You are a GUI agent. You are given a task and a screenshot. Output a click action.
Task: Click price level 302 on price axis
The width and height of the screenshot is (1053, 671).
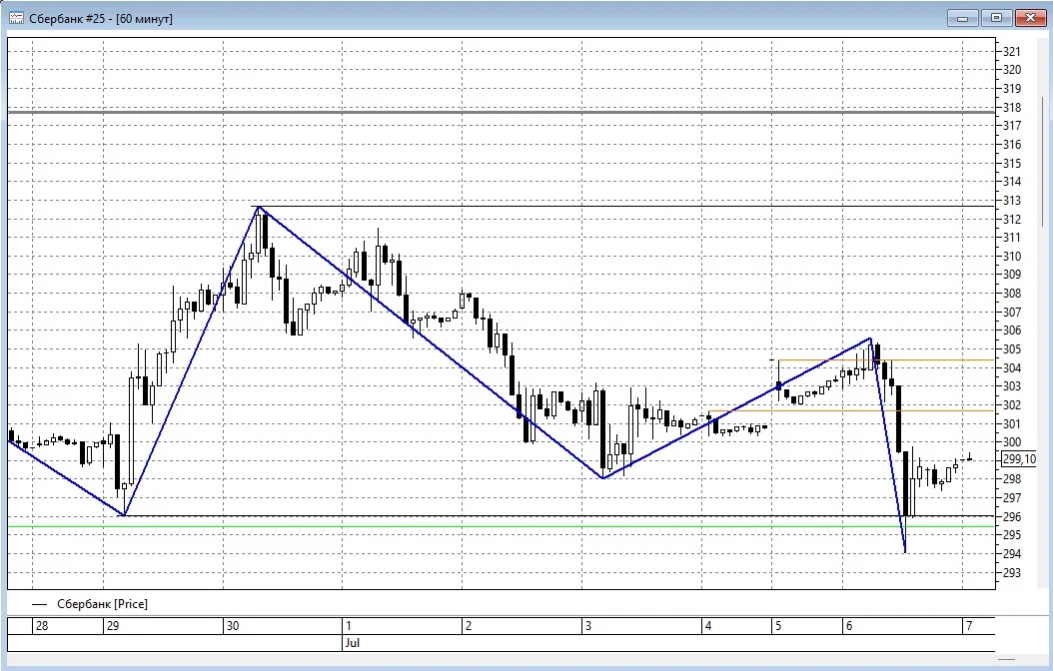[1011, 405]
